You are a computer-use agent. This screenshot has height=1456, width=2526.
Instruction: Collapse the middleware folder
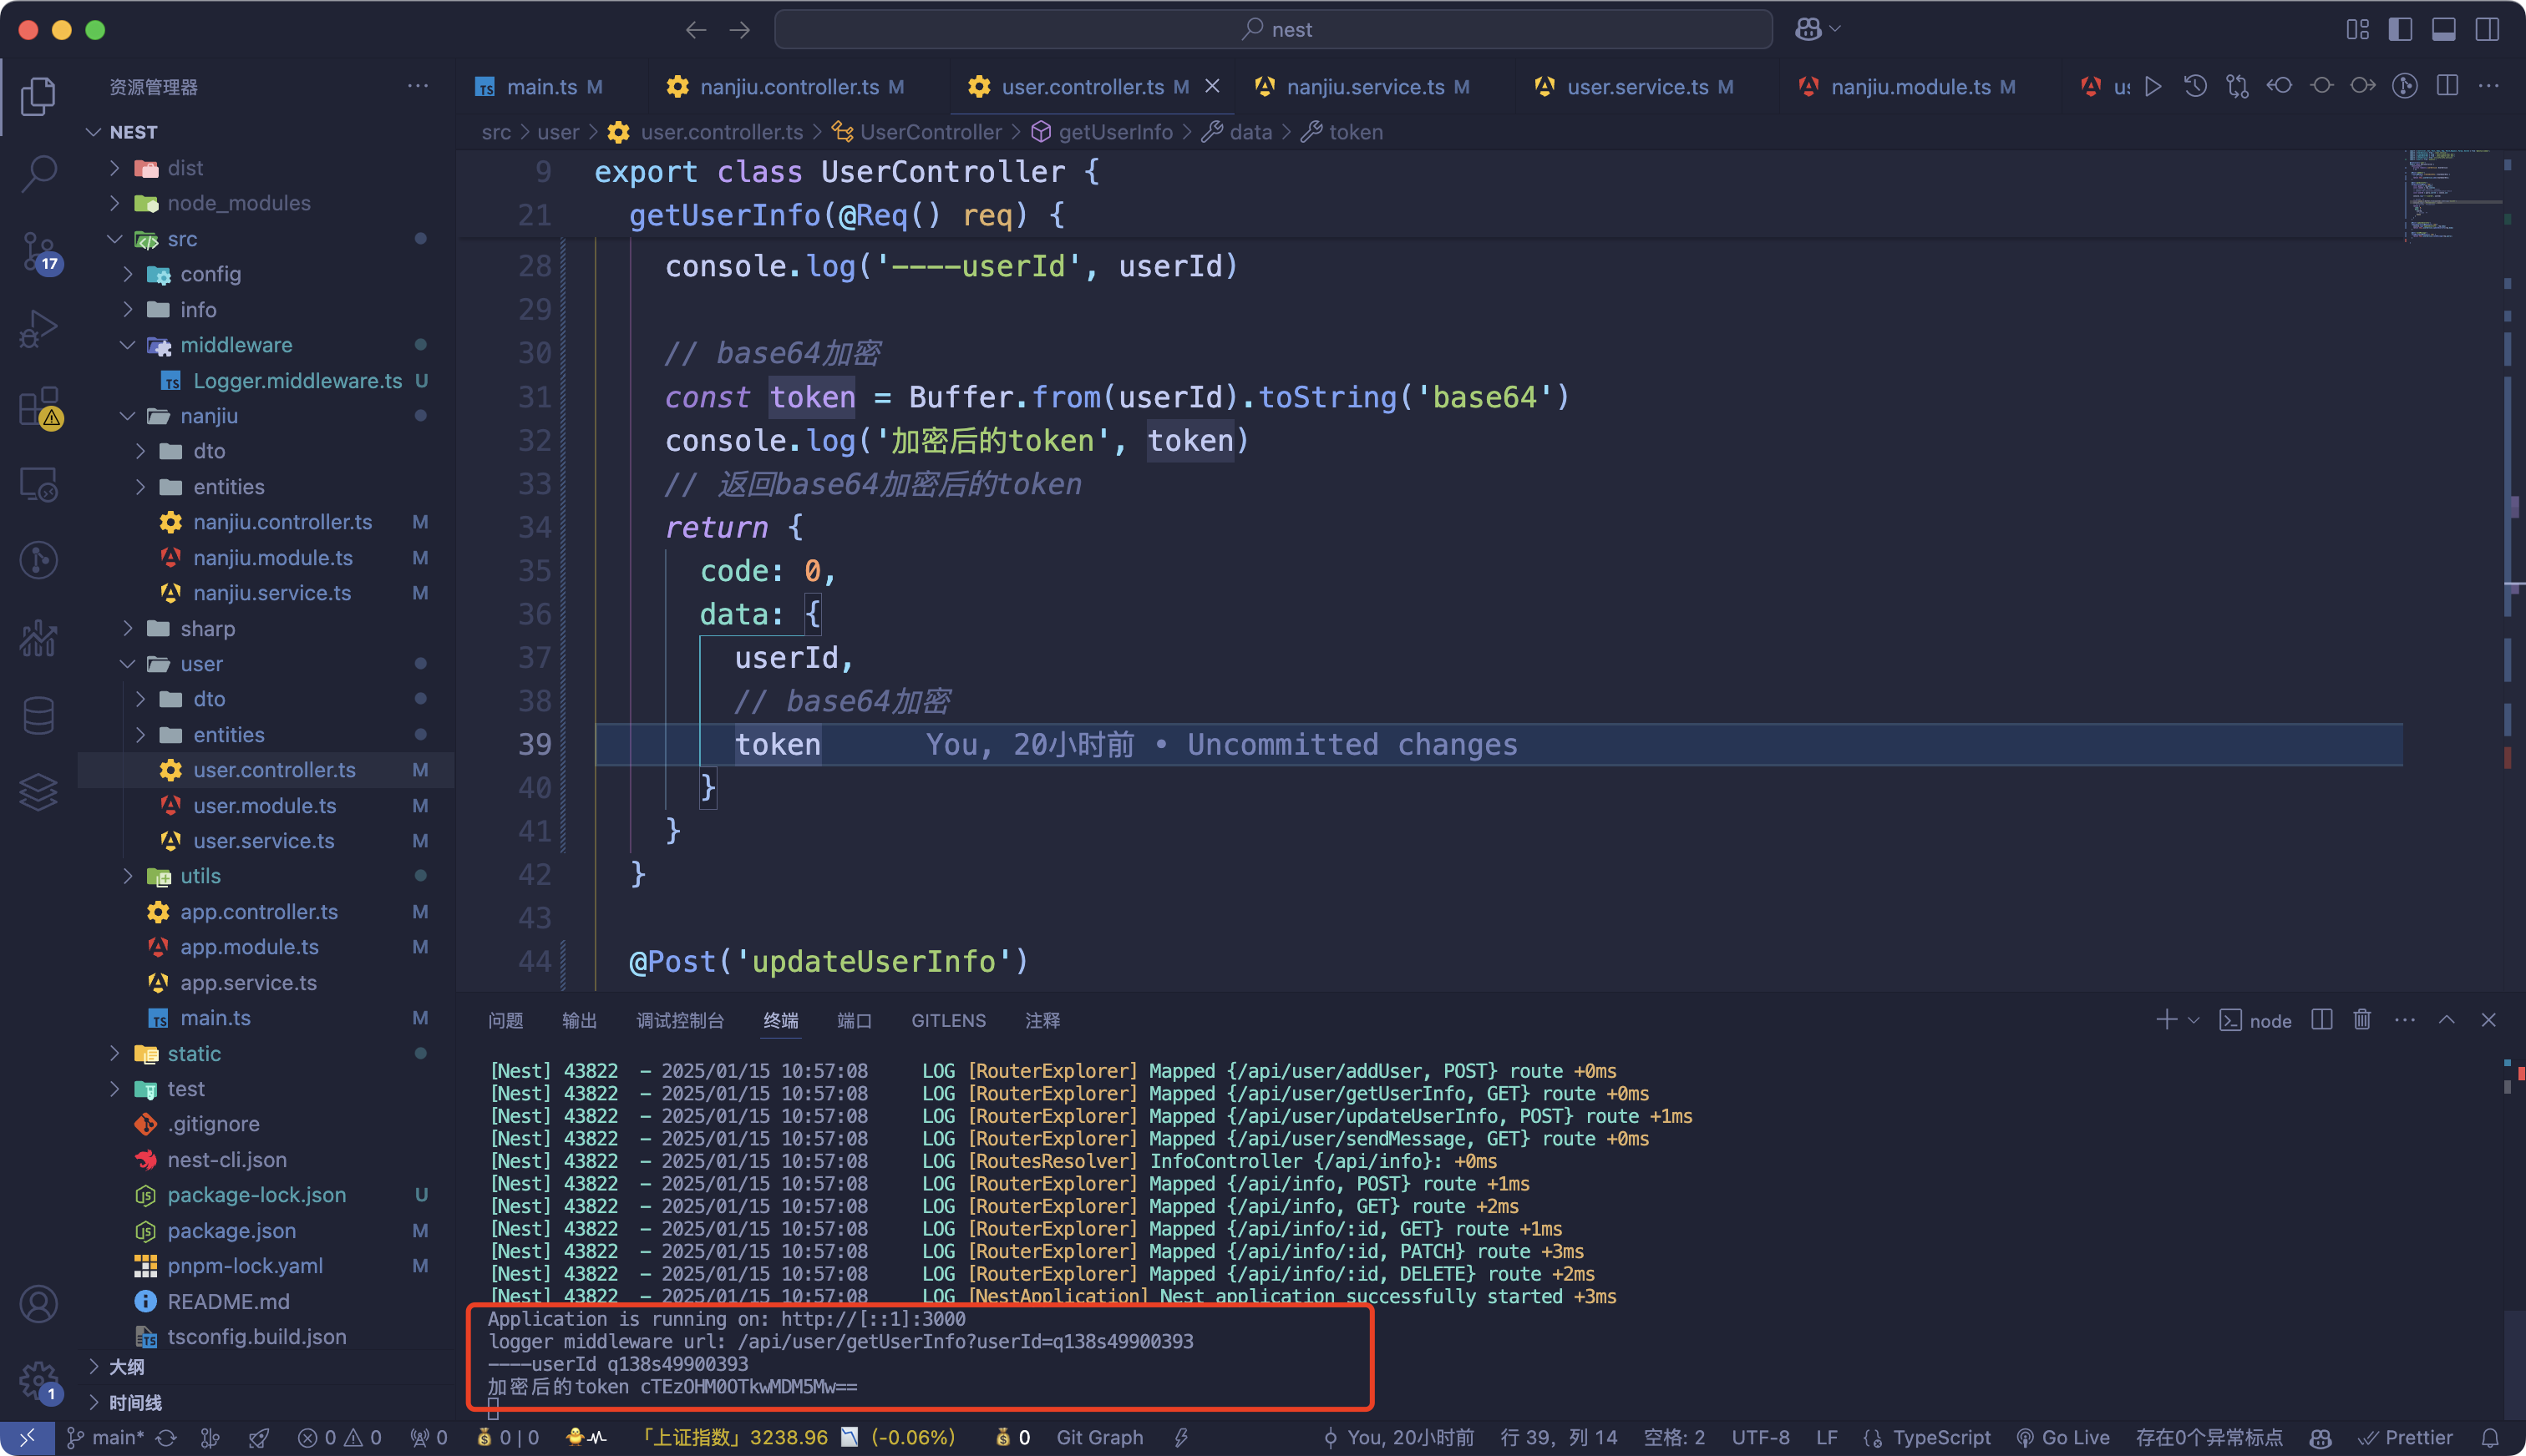235,345
